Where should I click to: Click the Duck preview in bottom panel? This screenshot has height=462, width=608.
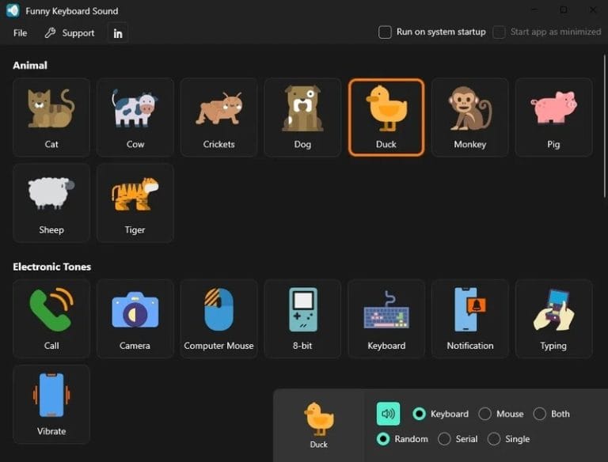(x=319, y=423)
